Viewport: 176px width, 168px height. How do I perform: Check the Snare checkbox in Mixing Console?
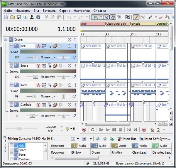click(x=12, y=150)
